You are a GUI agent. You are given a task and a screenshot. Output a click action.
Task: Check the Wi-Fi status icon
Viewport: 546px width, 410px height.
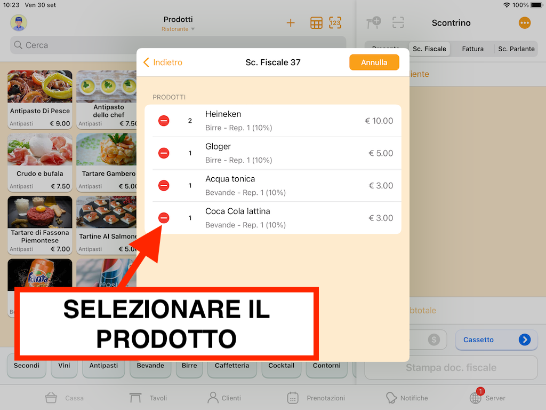point(507,5)
